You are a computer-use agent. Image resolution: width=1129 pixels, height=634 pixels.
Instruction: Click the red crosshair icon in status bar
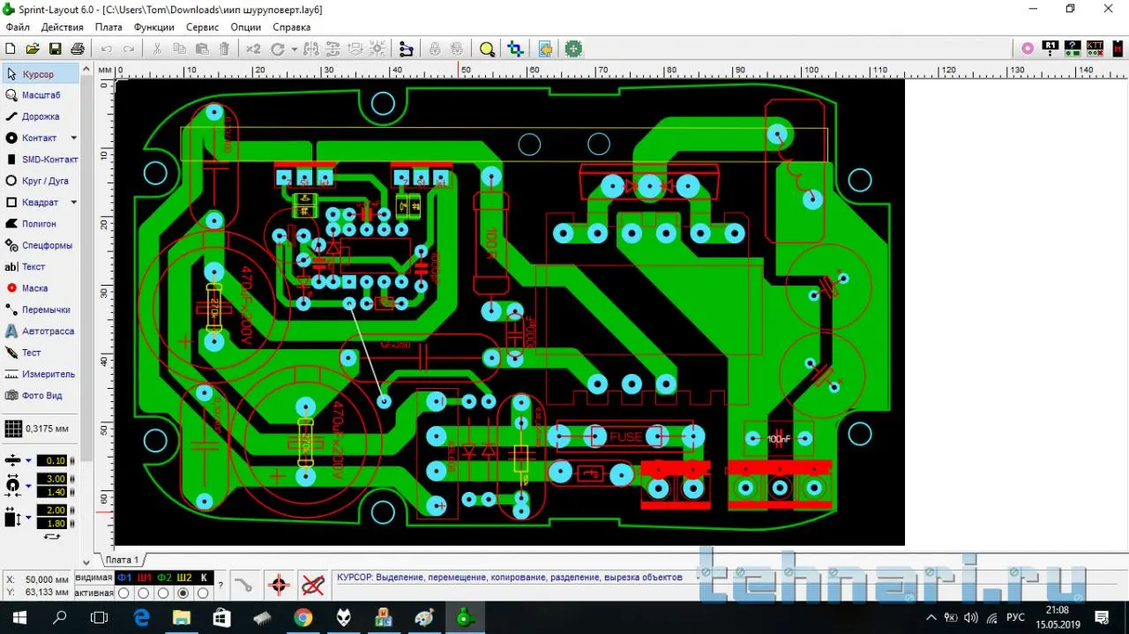(x=279, y=585)
